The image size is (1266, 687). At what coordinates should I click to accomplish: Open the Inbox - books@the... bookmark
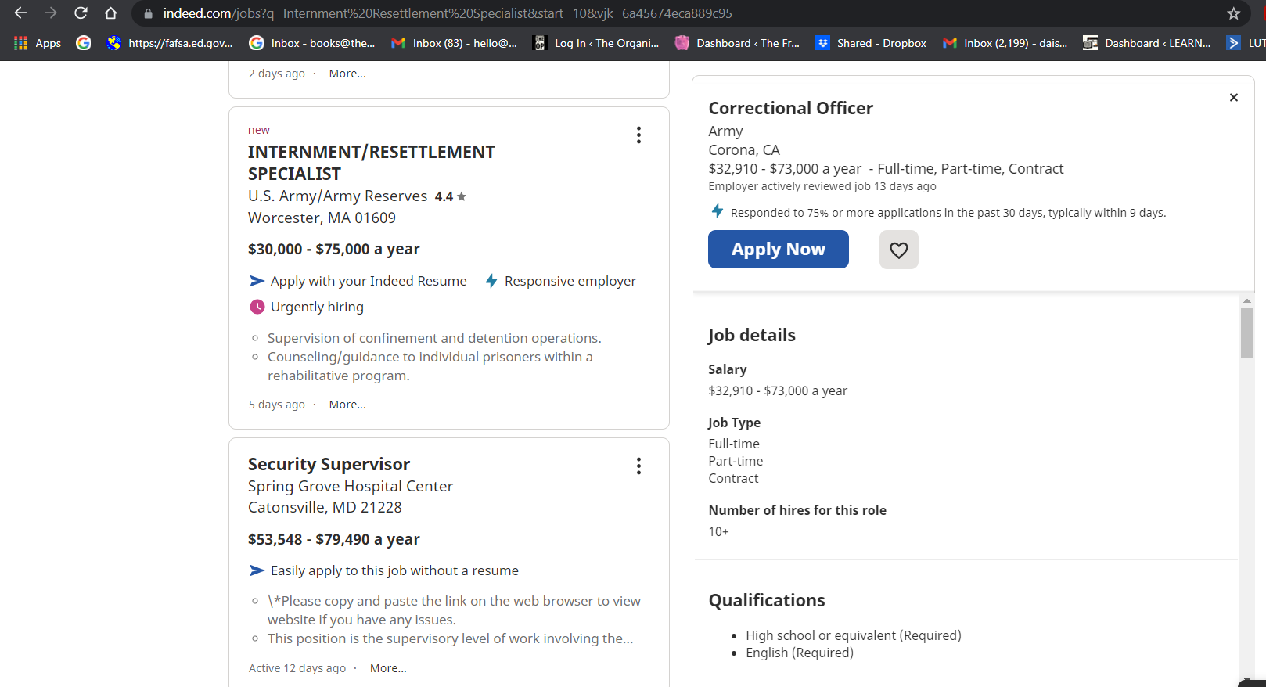[311, 43]
